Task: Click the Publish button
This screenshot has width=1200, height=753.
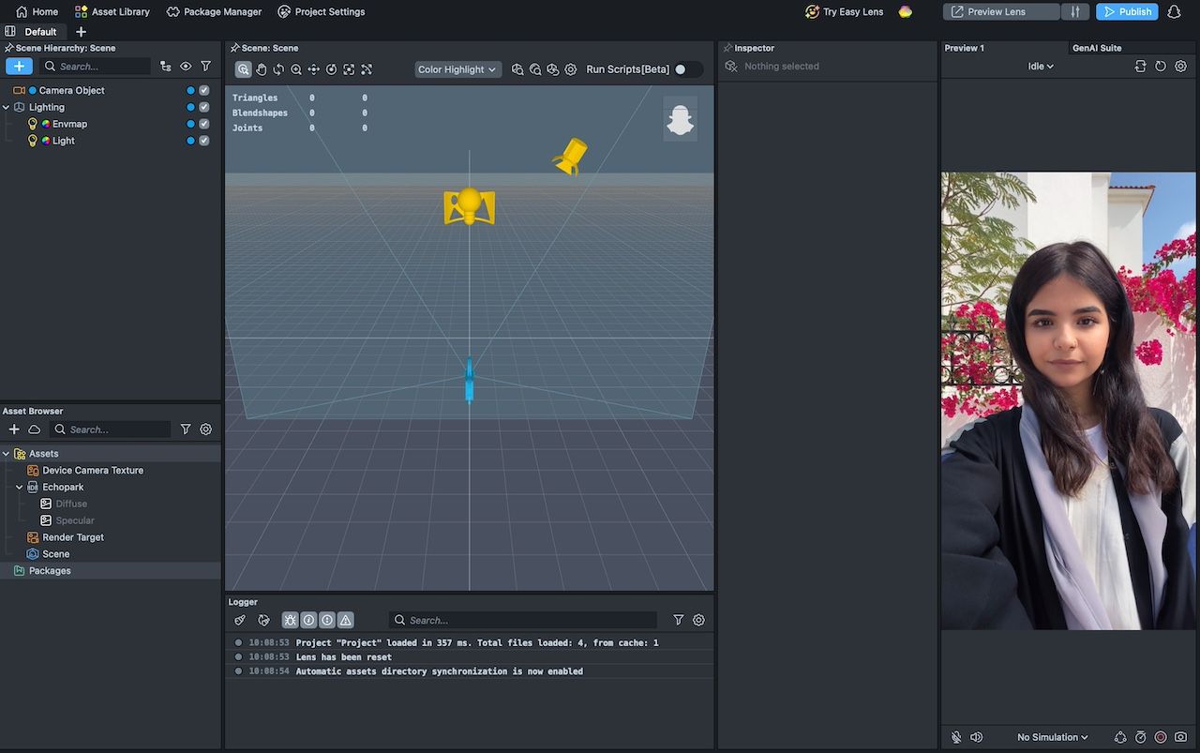Action: pyautogui.click(x=1127, y=12)
